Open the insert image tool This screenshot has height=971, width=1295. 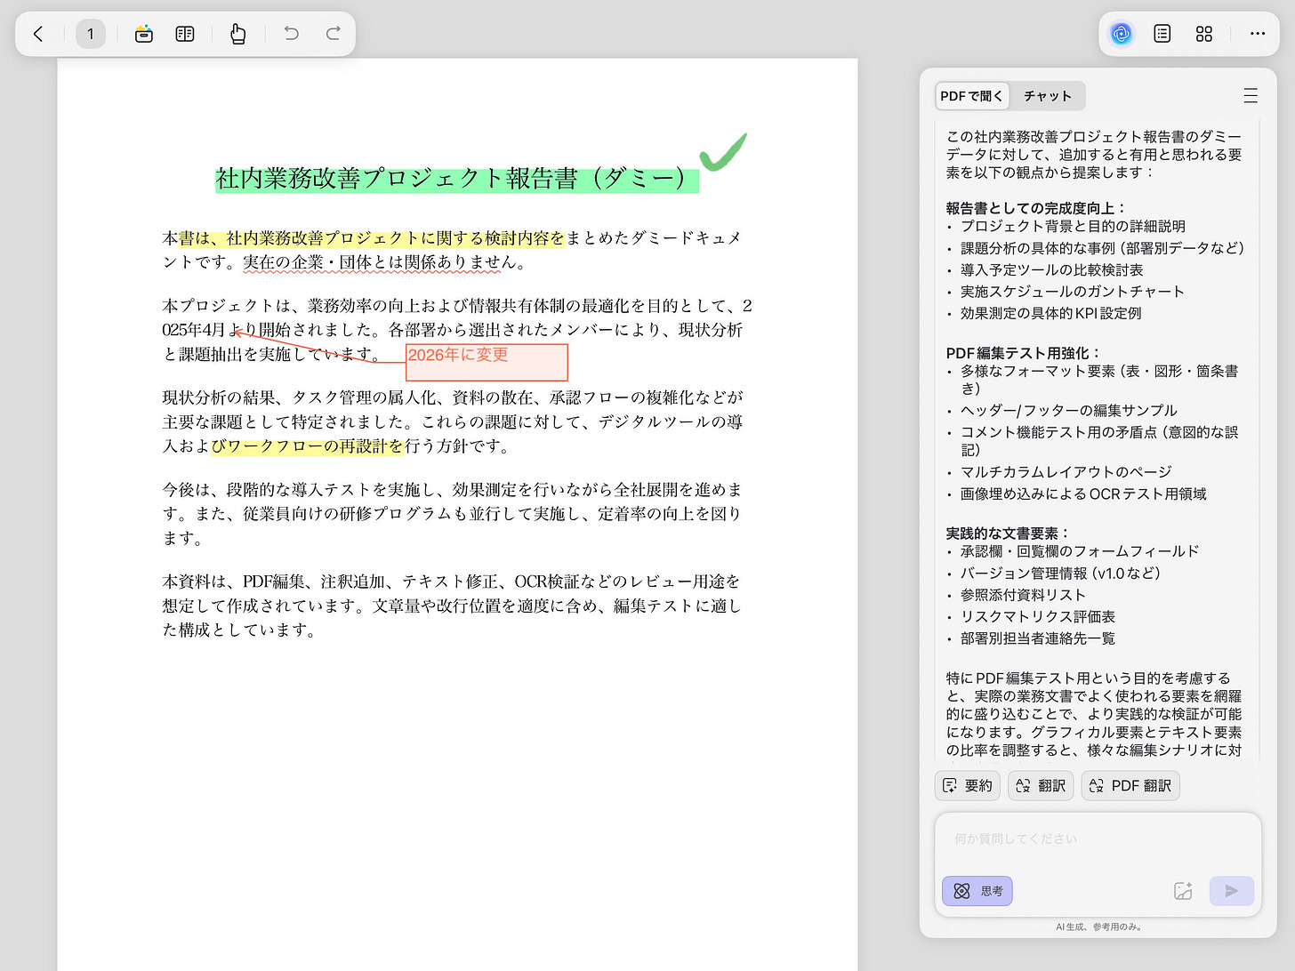[143, 33]
